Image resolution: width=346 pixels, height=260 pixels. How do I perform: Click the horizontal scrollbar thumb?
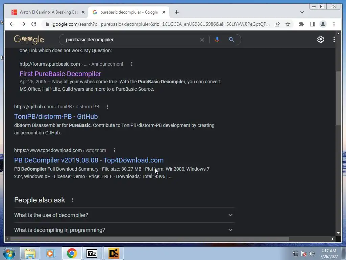150,239
